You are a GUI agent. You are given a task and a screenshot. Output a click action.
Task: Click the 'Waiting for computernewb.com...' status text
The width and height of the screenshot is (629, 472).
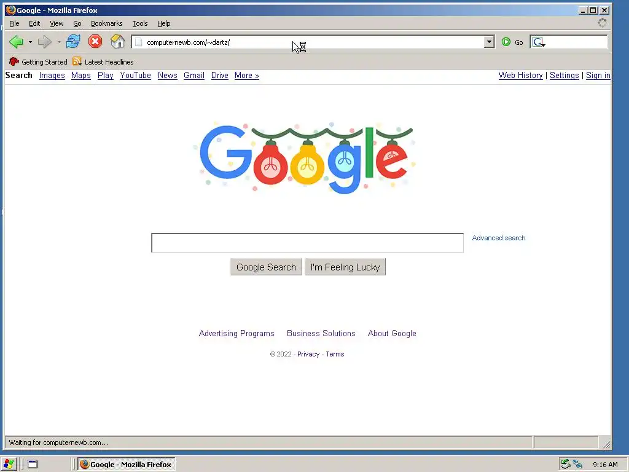click(x=58, y=442)
